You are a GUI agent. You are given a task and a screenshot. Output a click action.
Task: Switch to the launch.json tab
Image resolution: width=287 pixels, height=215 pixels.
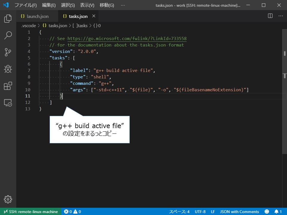click(x=37, y=16)
